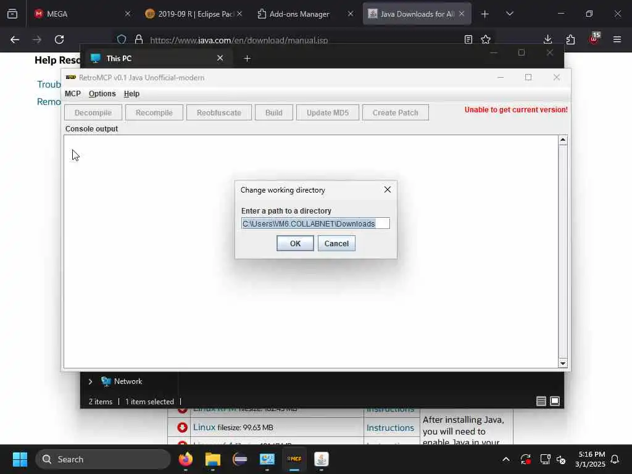The height and width of the screenshot is (474, 632).
Task: Open the Linux Instructions link
Action: click(x=390, y=428)
